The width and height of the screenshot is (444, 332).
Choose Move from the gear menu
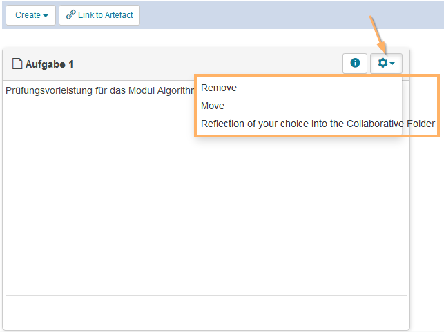[213, 106]
